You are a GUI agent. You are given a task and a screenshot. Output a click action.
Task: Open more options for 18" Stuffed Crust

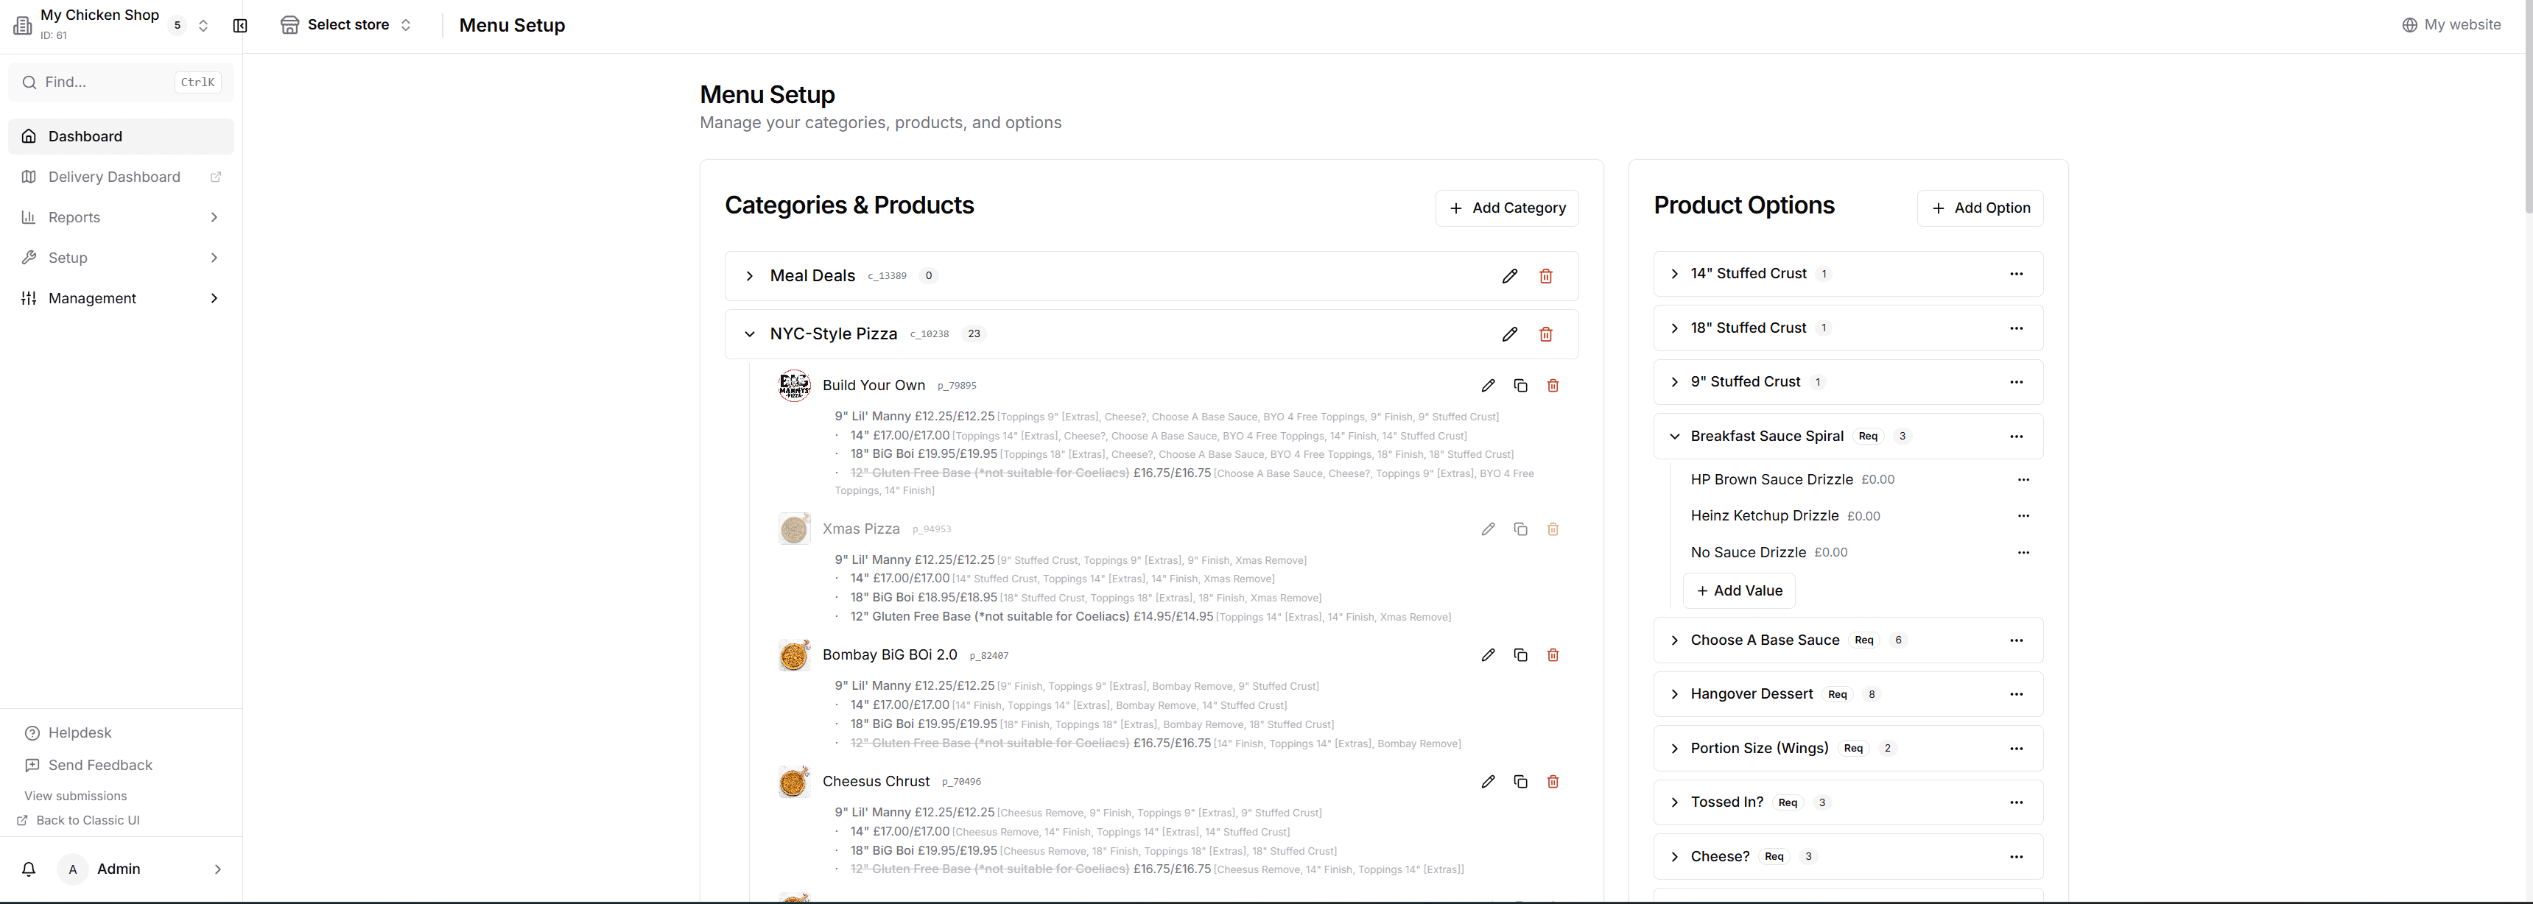2016,328
